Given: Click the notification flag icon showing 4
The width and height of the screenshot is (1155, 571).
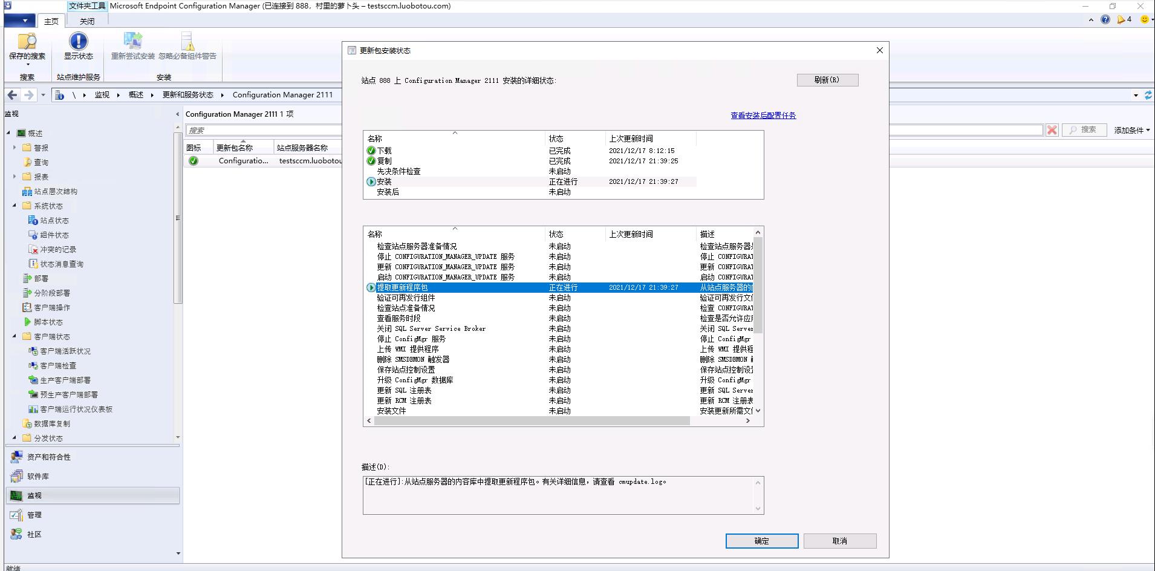Looking at the screenshot, I should click(x=1124, y=19).
